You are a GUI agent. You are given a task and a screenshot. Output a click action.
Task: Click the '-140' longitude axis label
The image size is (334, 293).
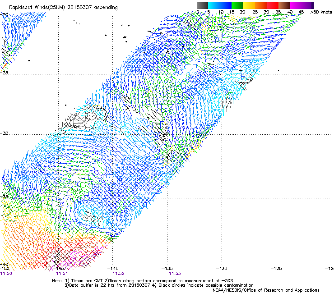113,269
